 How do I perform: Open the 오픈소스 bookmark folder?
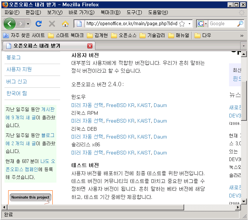coord(124,35)
